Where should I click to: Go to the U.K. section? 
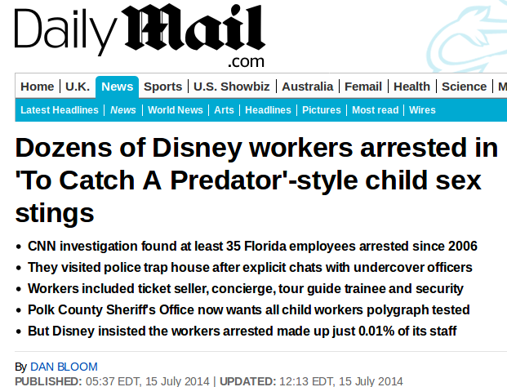[x=78, y=87]
